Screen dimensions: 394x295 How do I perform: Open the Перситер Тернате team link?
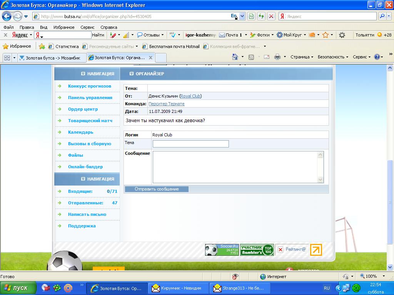point(166,104)
